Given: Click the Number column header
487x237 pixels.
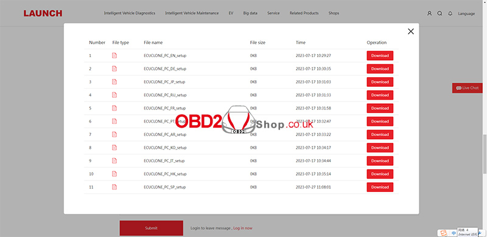Looking at the screenshot, I should (97, 43).
